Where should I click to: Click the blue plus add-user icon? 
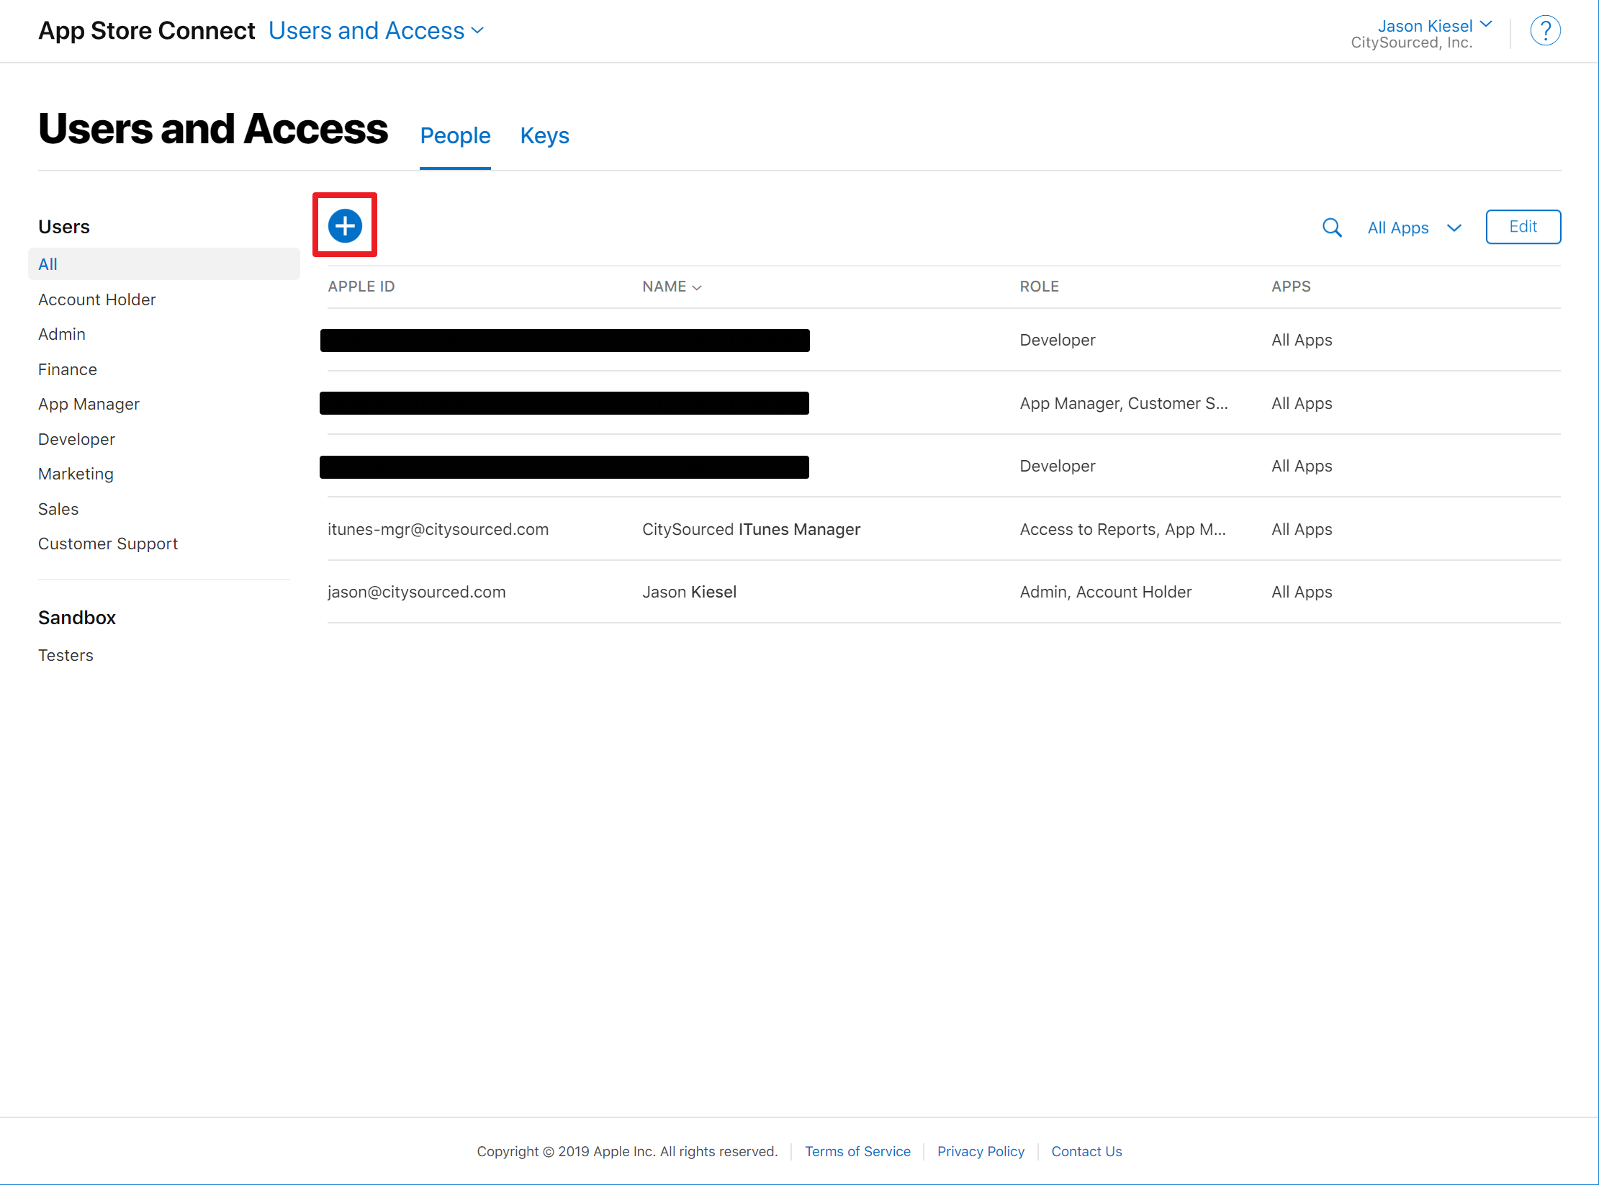(345, 225)
